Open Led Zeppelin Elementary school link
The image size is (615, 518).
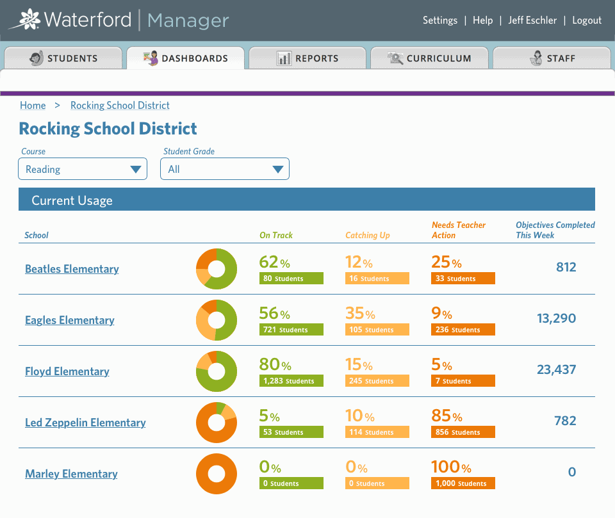click(x=85, y=423)
